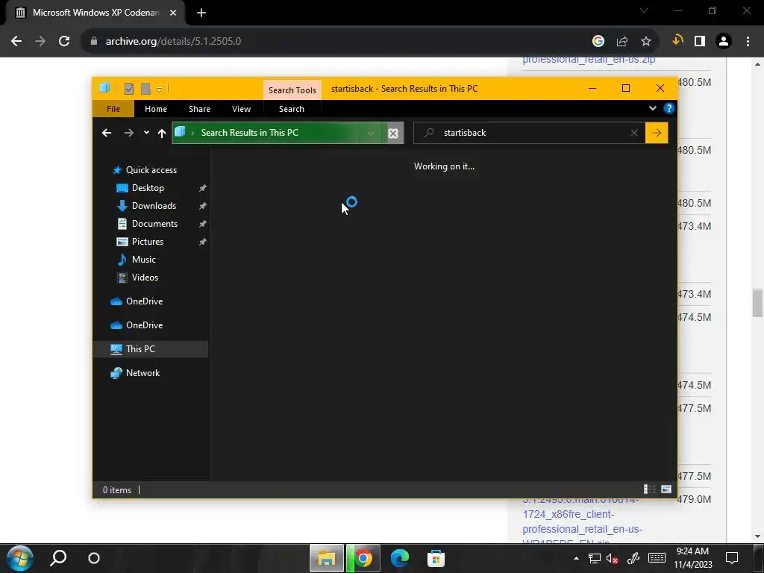Open Chrome side panel
This screenshot has width=764, height=573.
tap(700, 42)
